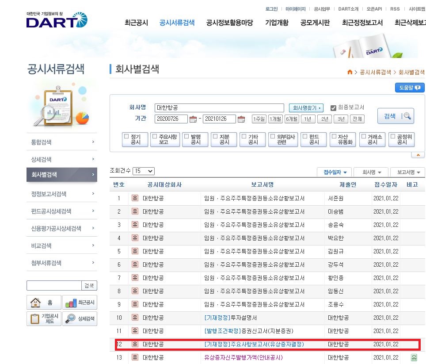This screenshot has width=426, height=364.
Task: Open the 기업개황 top menu
Action: (277, 23)
